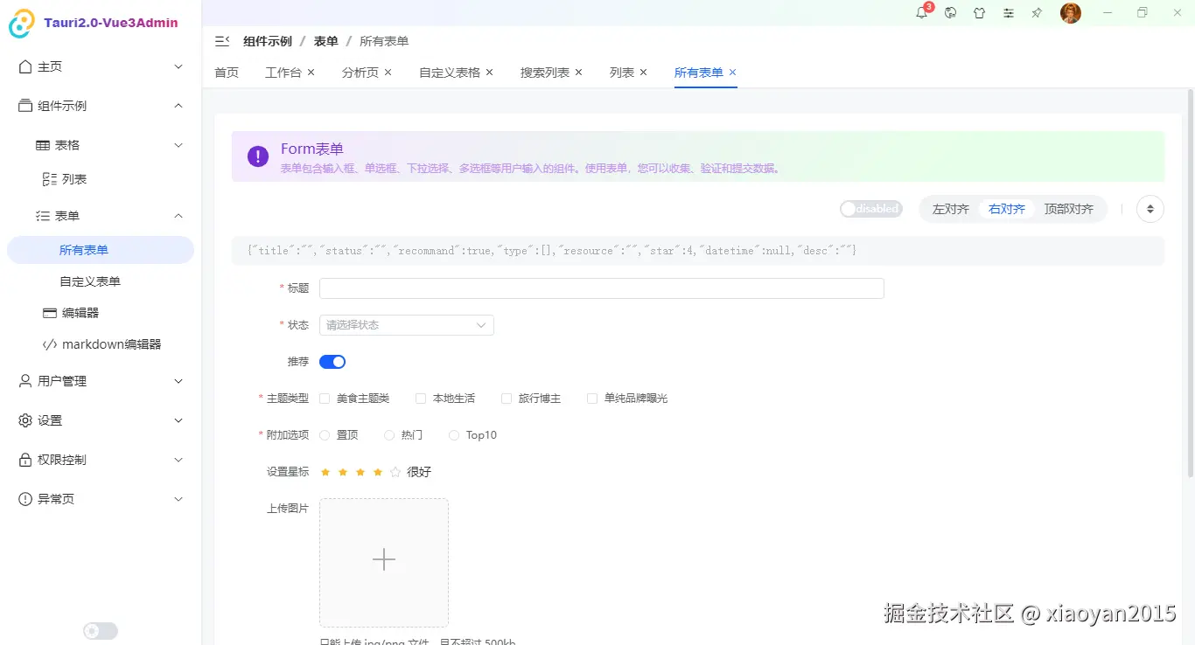Image resolution: width=1195 pixels, height=645 pixels.
Task: Click the language switch icon in header
Action: 950,13
